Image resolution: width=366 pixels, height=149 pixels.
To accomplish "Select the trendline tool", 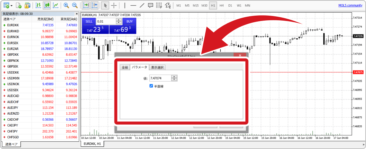I will pos(142,5).
